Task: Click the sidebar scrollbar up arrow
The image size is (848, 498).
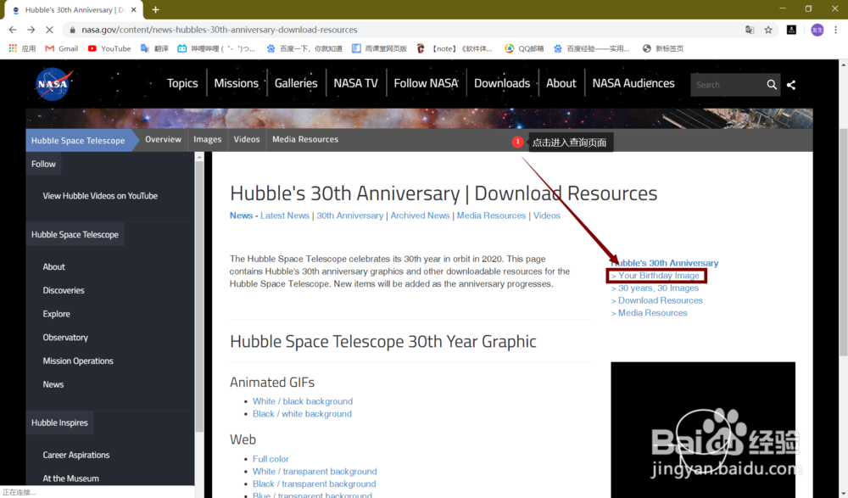Action: (x=199, y=157)
